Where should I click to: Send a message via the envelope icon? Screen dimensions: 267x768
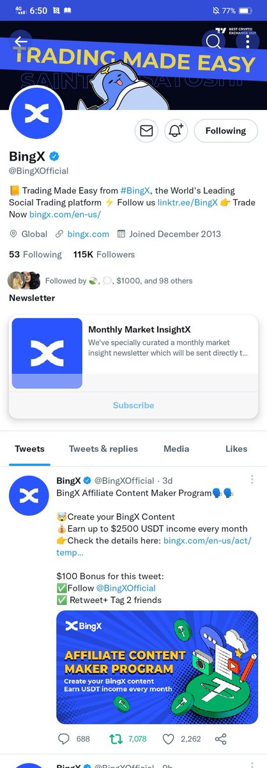pyautogui.click(x=146, y=131)
